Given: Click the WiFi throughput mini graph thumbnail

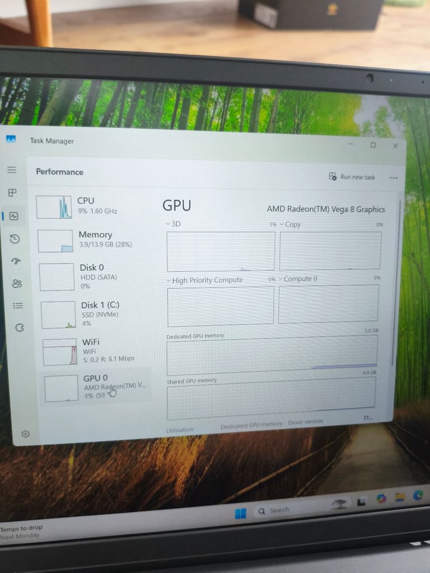Looking at the screenshot, I should [60, 352].
